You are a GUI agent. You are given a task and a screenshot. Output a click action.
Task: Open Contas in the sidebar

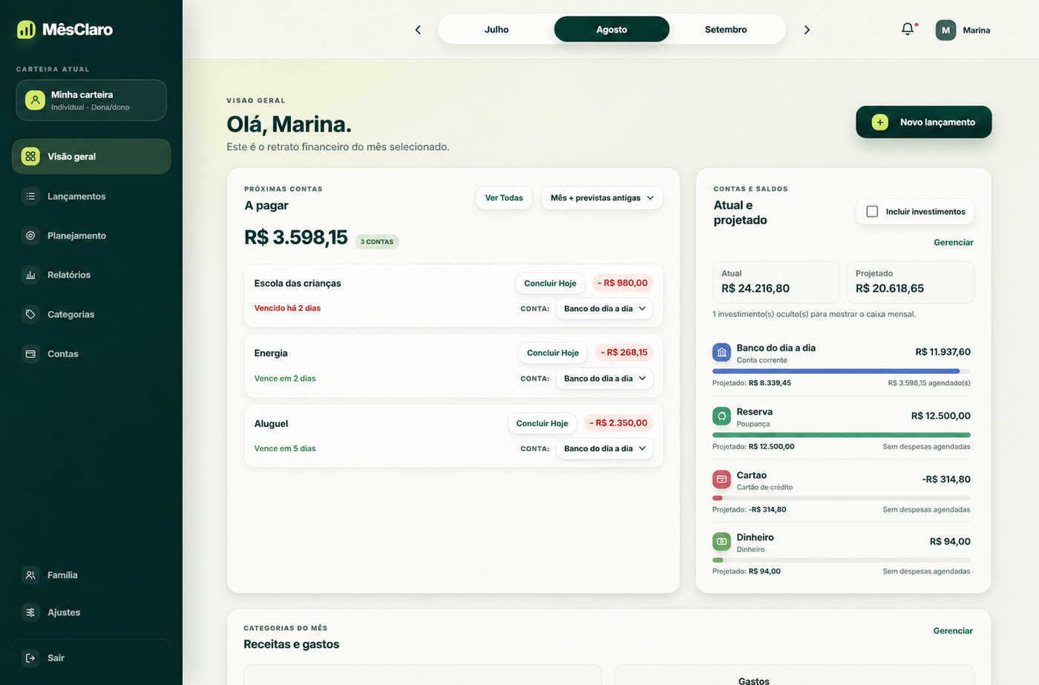(91, 354)
